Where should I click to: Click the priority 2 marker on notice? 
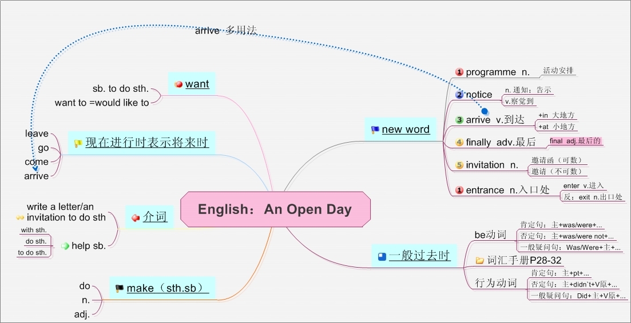coord(459,95)
